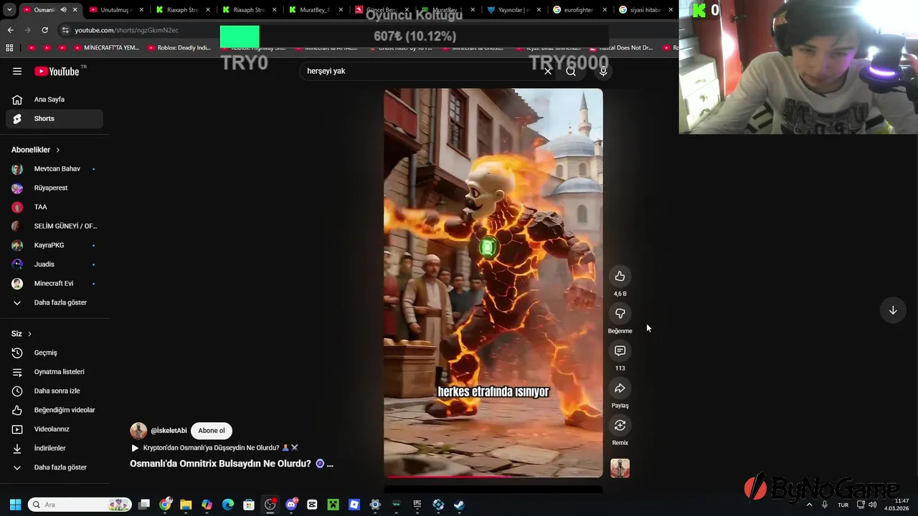Image resolution: width=918 pixels, height=516 pixels.
Task: Open File Explorer from taskbar
Action: click(186, 505)
